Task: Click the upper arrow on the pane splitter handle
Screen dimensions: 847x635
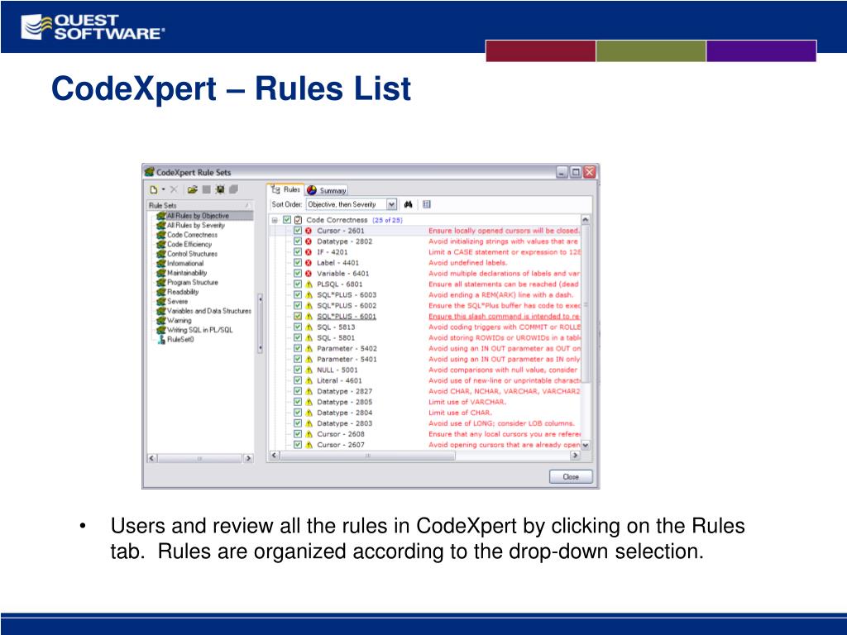Action: [x=260, y=298]
